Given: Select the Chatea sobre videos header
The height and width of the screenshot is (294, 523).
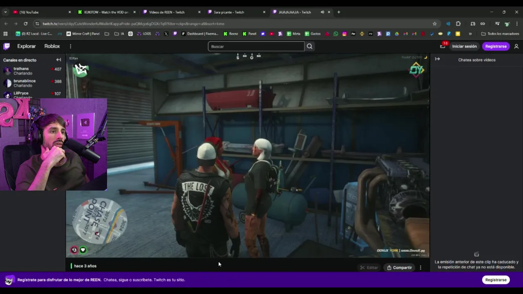Looking at the screenshot, I should click(x=476, y=60).
